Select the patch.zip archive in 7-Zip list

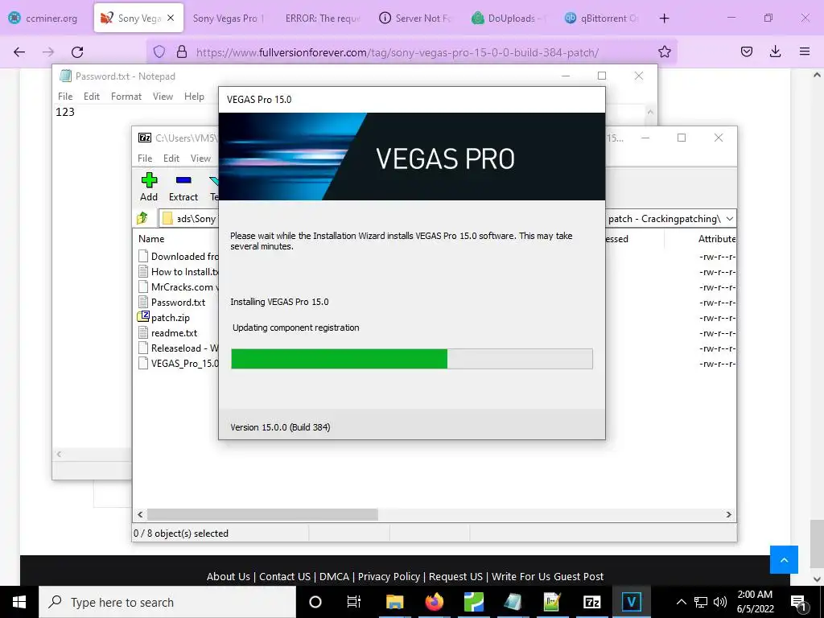point(170,317)
